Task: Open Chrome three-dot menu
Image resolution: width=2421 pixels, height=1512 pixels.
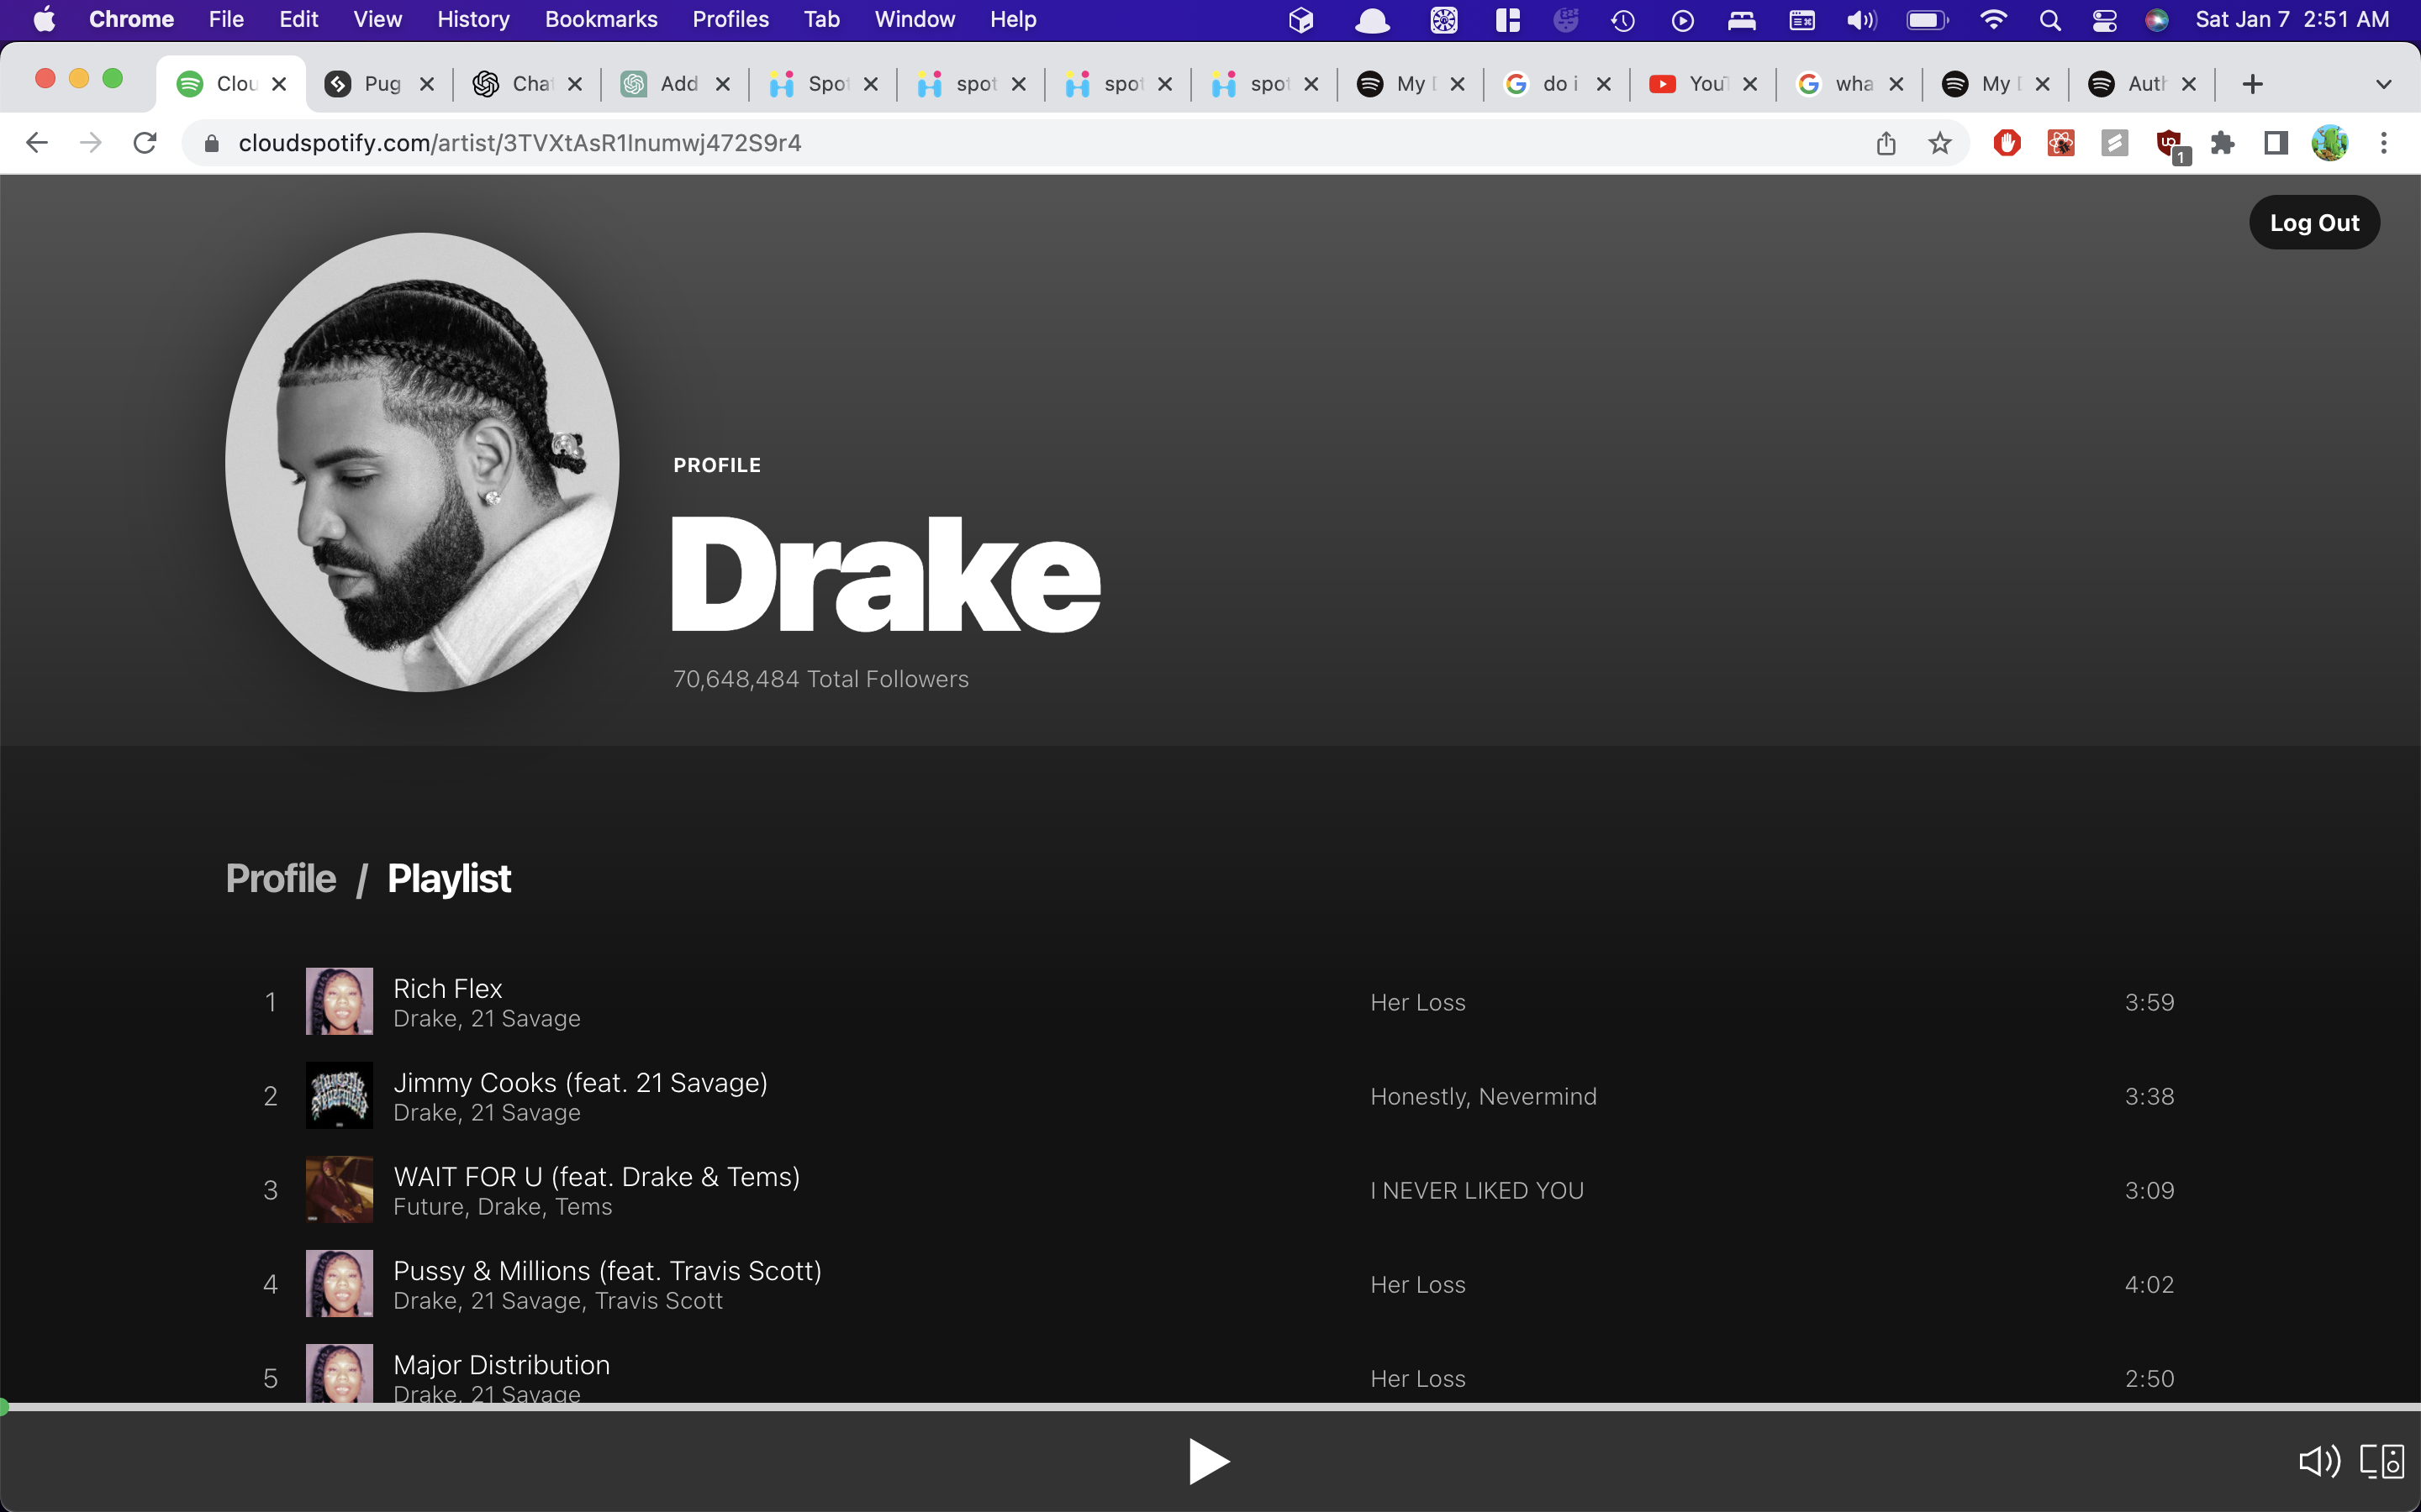Action: coord(2384,143)
